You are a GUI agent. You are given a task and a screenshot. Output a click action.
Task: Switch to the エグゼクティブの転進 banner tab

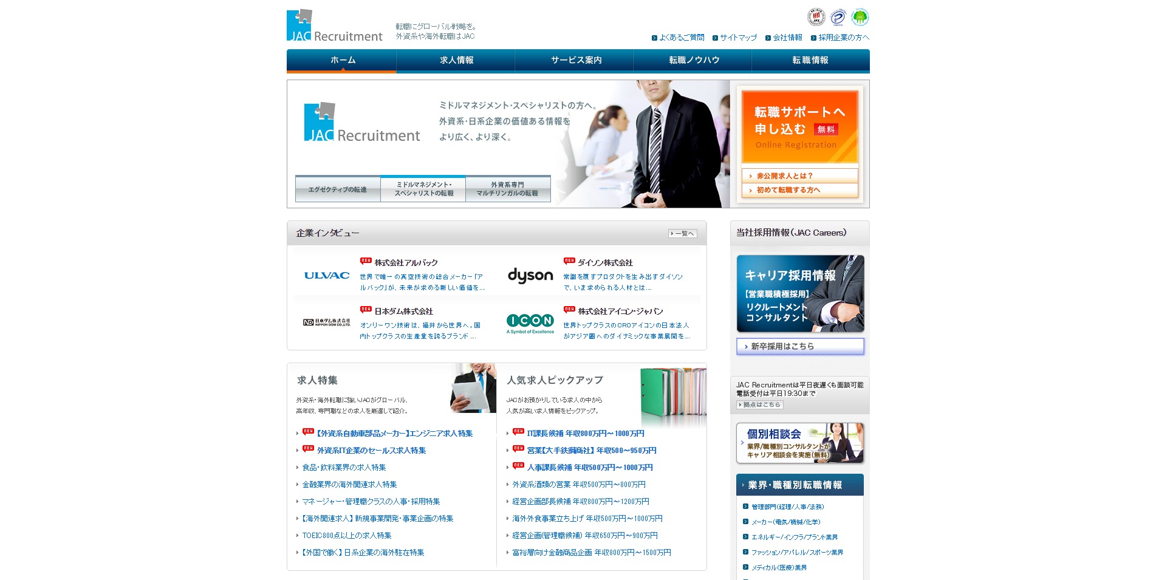338,189
